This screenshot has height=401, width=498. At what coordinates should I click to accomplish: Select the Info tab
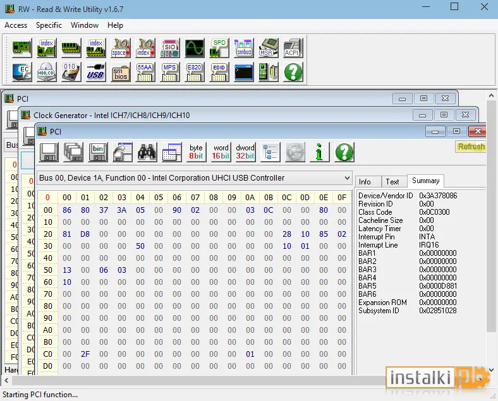coord(365,181)
